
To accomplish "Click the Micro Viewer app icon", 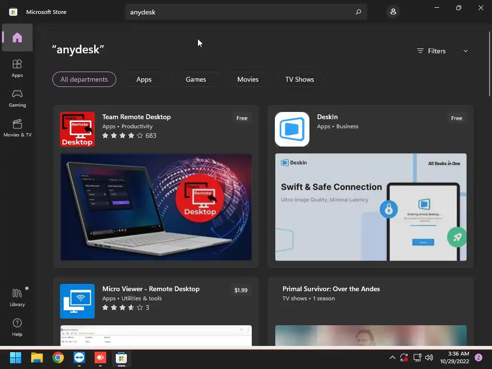I will point(77,301).
